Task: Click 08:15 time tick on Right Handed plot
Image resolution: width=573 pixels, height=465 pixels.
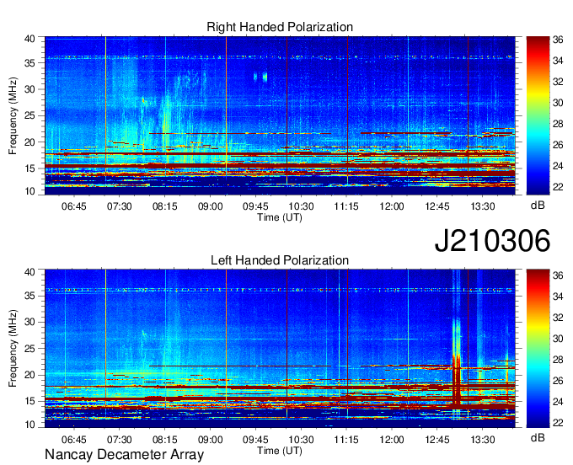Action: (165, 206)
